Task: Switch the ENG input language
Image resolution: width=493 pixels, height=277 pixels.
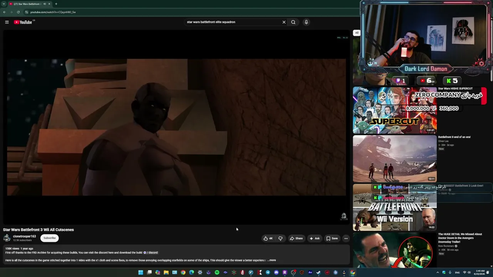Action: pos(458,272)
